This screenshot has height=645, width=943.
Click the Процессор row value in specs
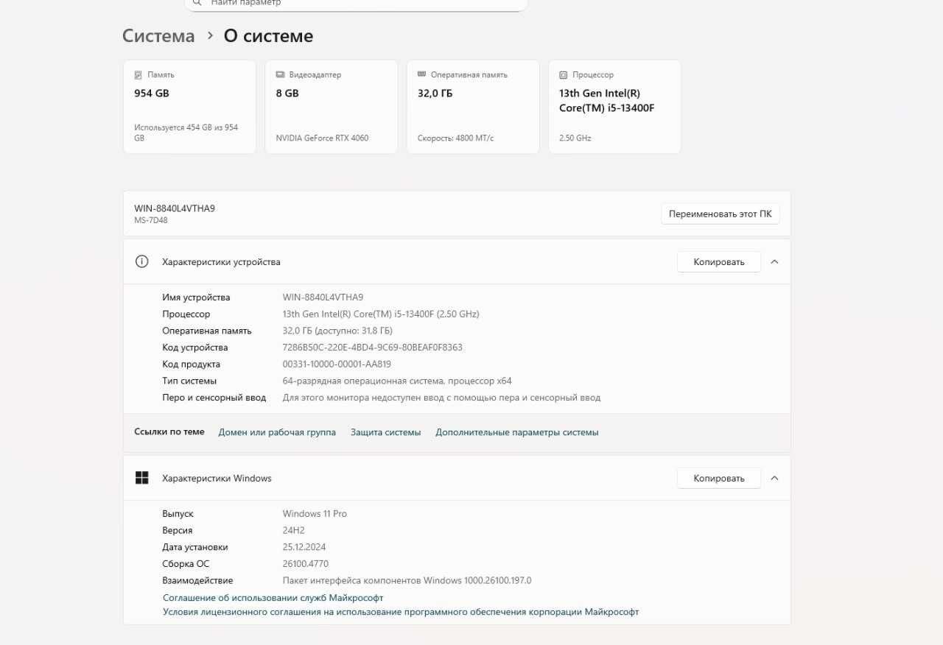click(x=381, y=314)
